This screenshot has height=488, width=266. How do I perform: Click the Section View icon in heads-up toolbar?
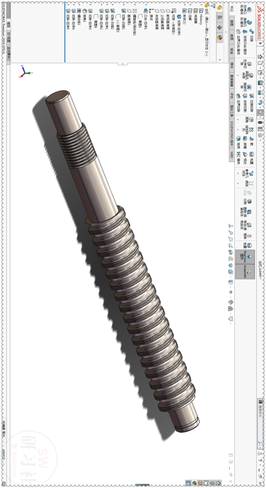pos(231,252)
